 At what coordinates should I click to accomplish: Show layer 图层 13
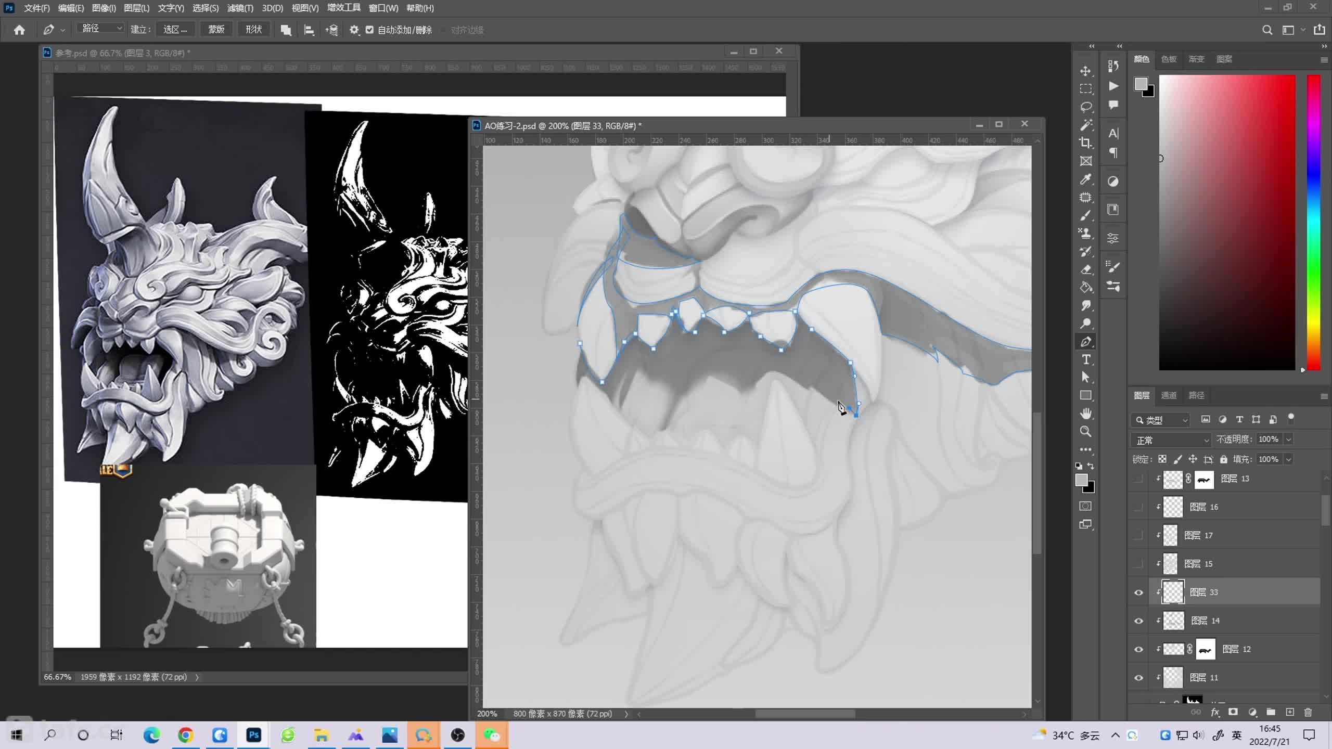pos(1138,479)
